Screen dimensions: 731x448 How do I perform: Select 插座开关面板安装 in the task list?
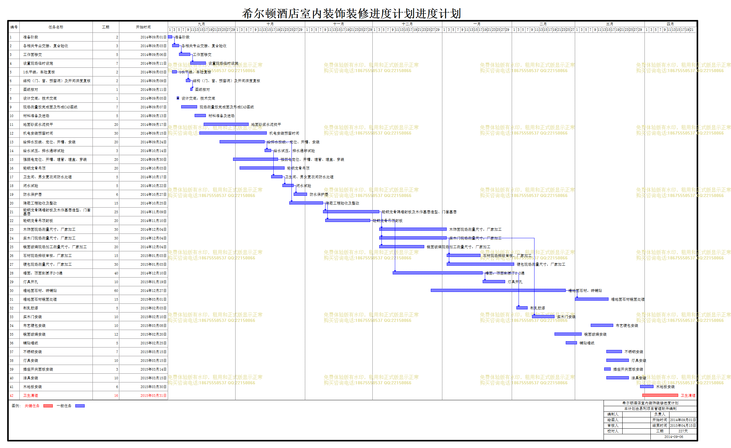point(38,369)
